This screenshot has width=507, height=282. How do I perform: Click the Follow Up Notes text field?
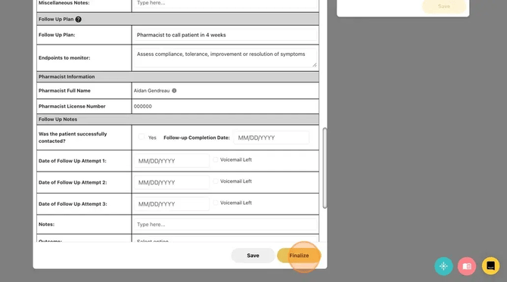click(225, 225)
